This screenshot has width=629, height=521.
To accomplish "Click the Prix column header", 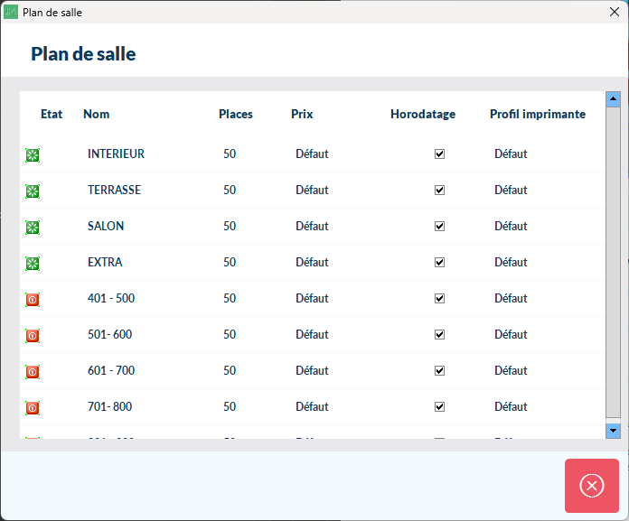I will 302,114.
